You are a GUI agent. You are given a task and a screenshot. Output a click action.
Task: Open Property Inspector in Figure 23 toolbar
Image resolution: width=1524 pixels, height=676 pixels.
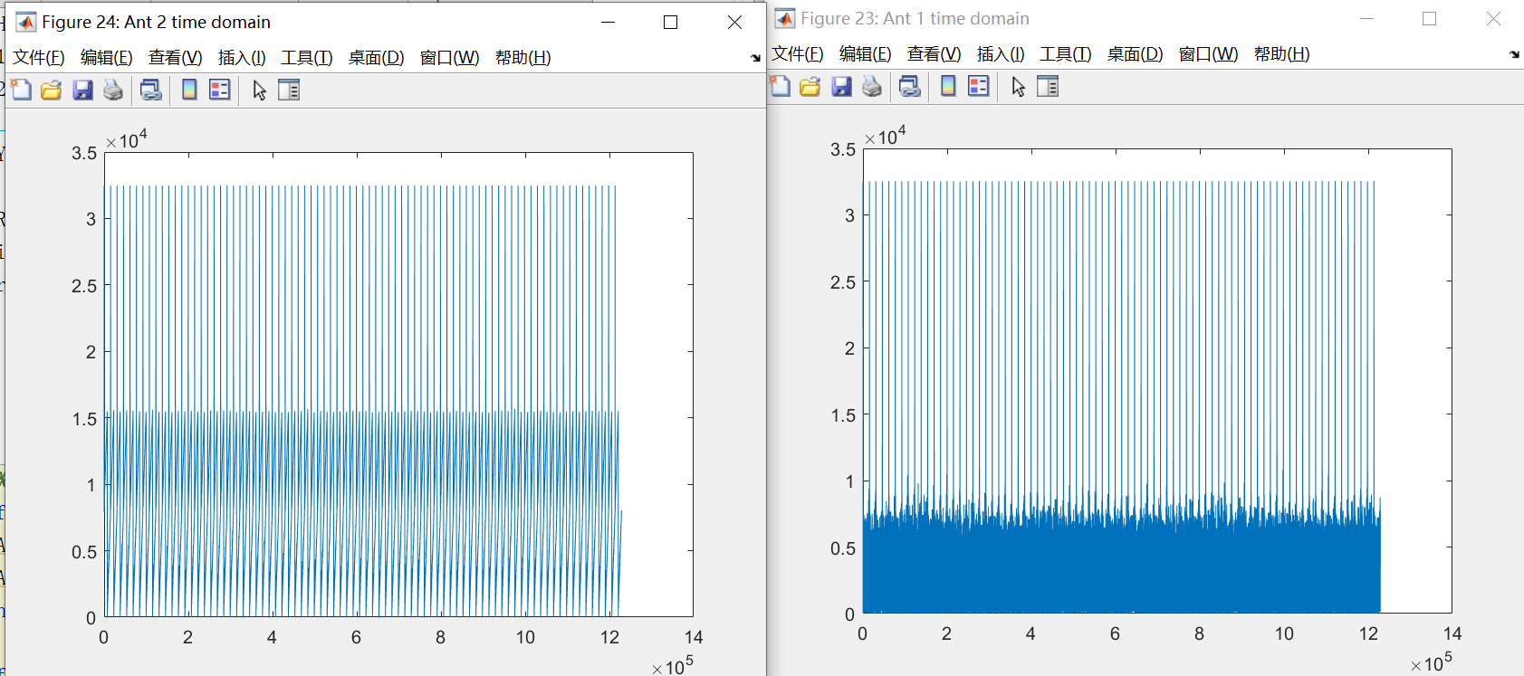click(x=1048, y=86)
